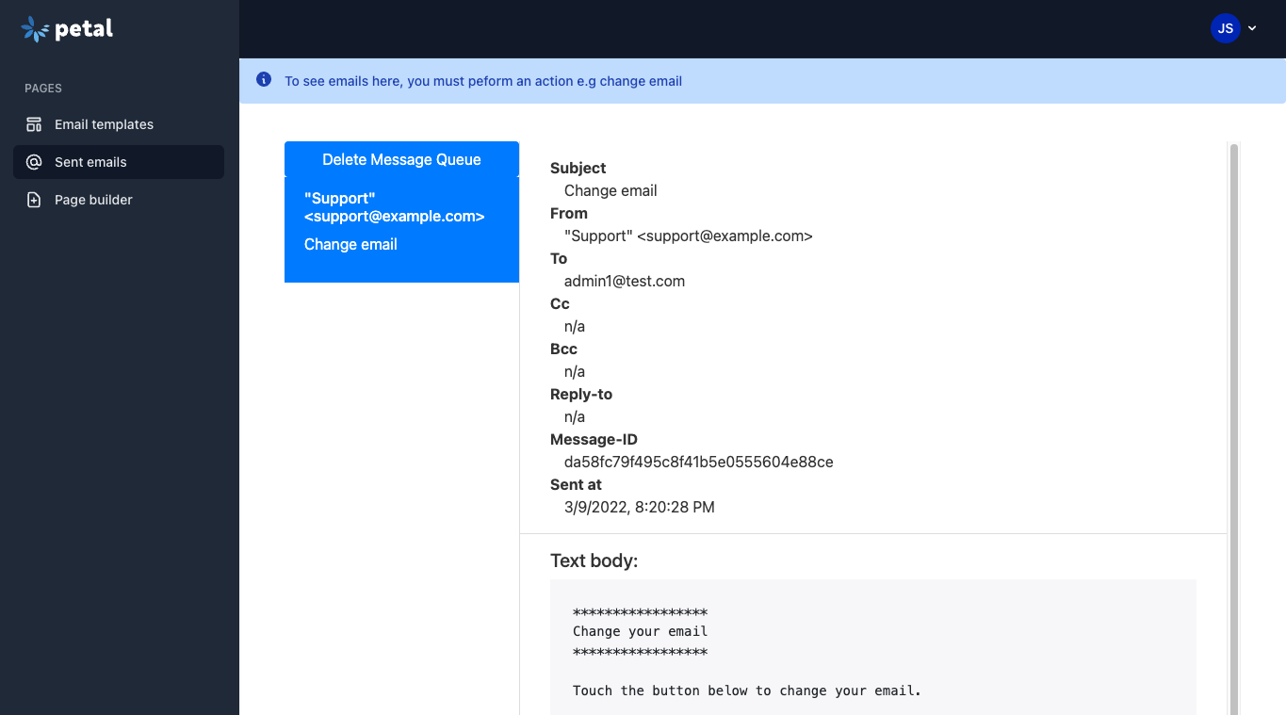Click the support@example.com sender address
The image size is (1286, 715).
[x=687, y=236]
